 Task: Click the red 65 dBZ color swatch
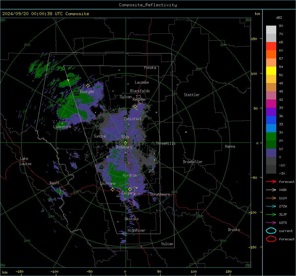point(271,46)
